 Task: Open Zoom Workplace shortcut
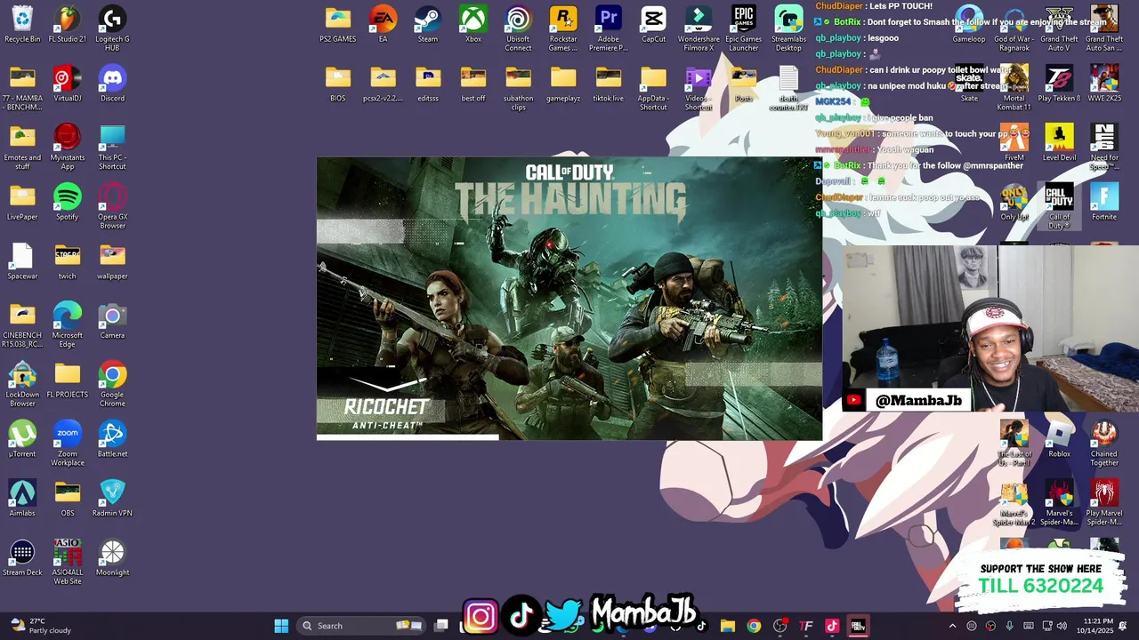[68, 444]
